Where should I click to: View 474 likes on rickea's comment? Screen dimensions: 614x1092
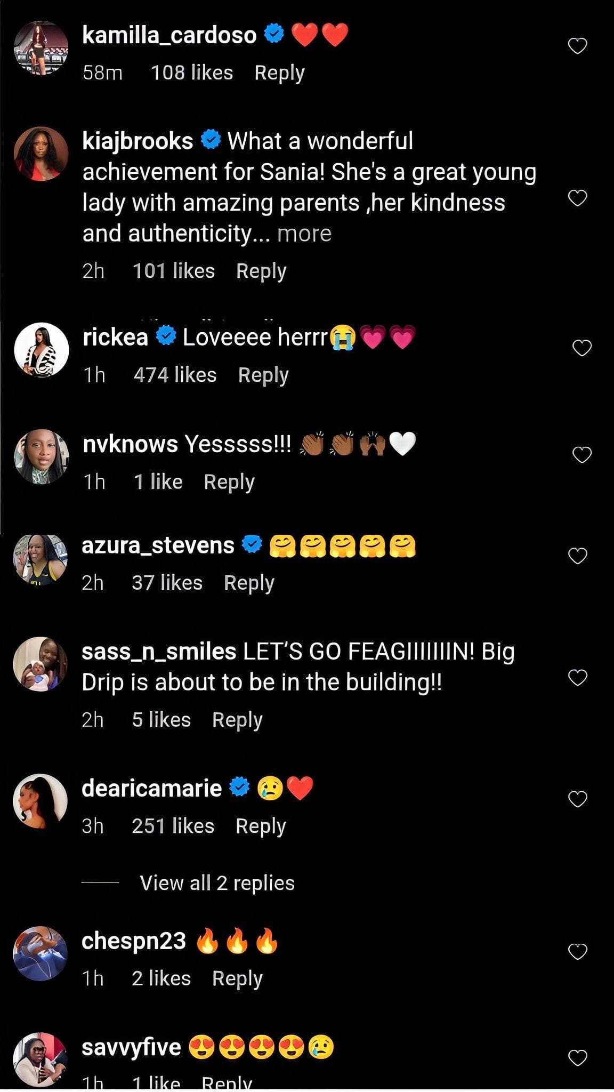(176, 375)
